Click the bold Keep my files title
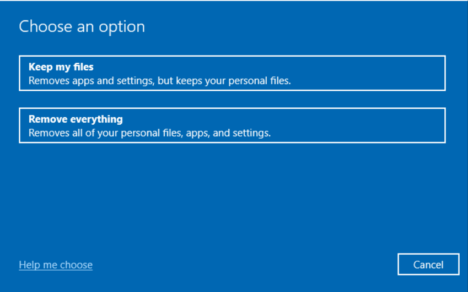This screenshot has height=292, width=468. pyautogui.click(x=61, y=67)
